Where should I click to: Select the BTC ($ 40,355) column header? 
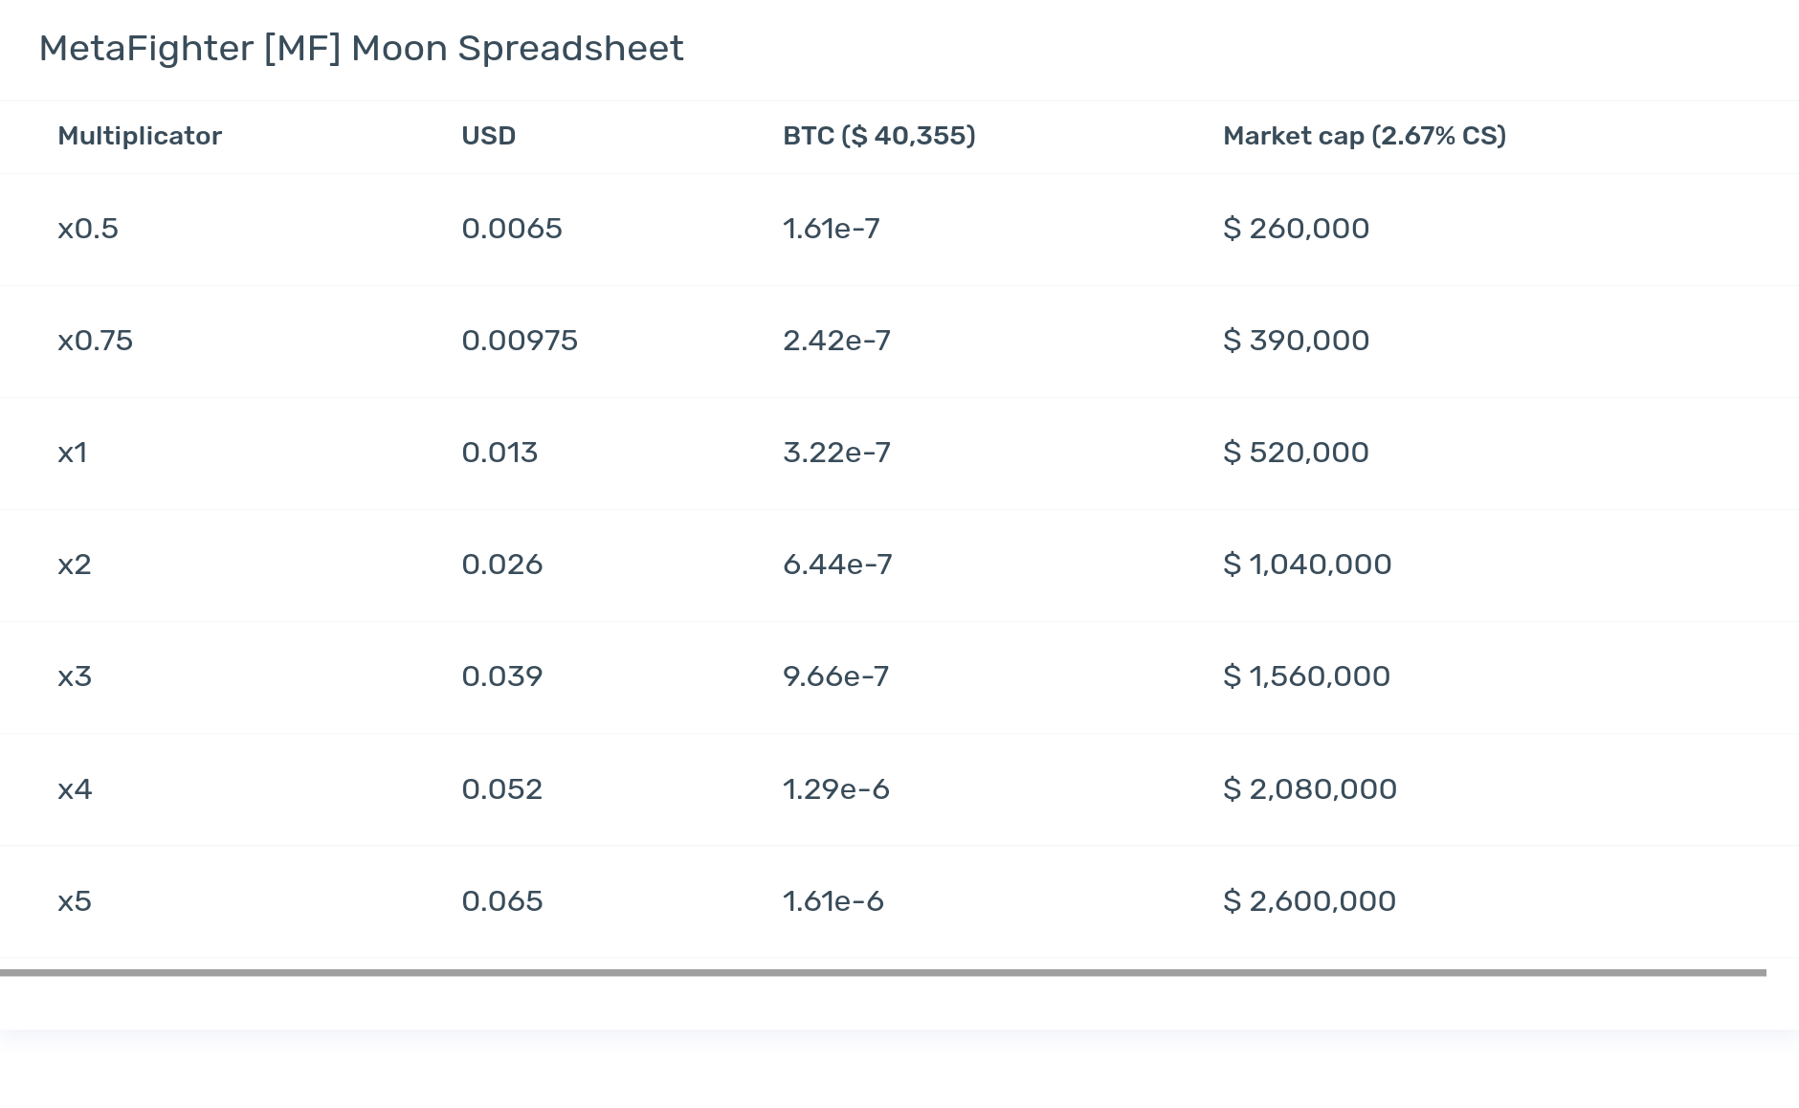coord(878,136)
